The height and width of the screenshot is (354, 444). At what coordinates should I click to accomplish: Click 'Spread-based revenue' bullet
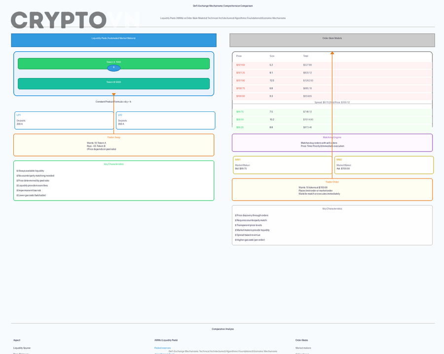pos(248,235)
